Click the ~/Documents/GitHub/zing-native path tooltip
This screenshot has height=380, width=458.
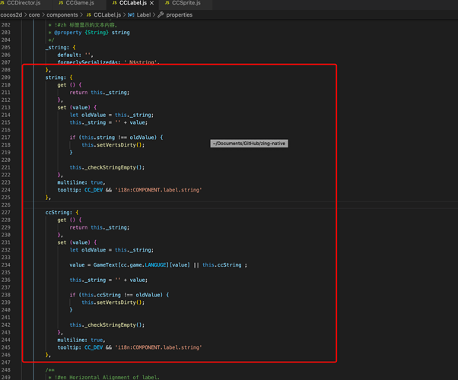[x=249, y=144]
